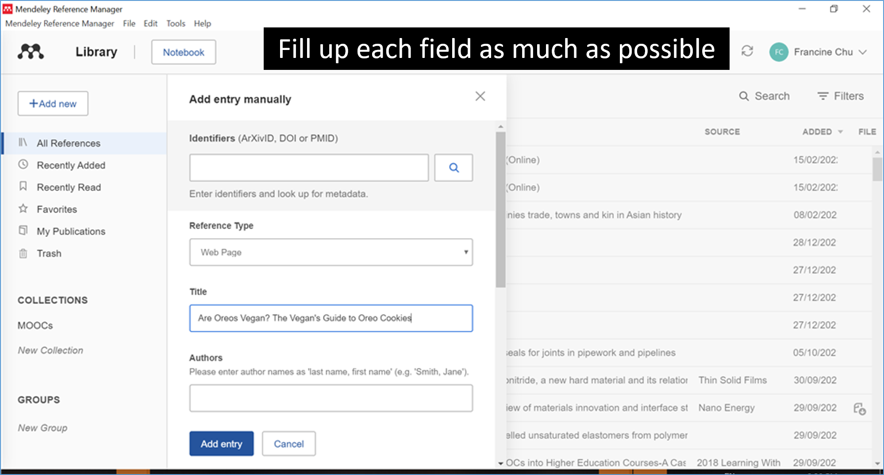Screen dimensions: 884x475
Task: Click the reference list scrollbar thumb
Action: (x=877, y=169)
